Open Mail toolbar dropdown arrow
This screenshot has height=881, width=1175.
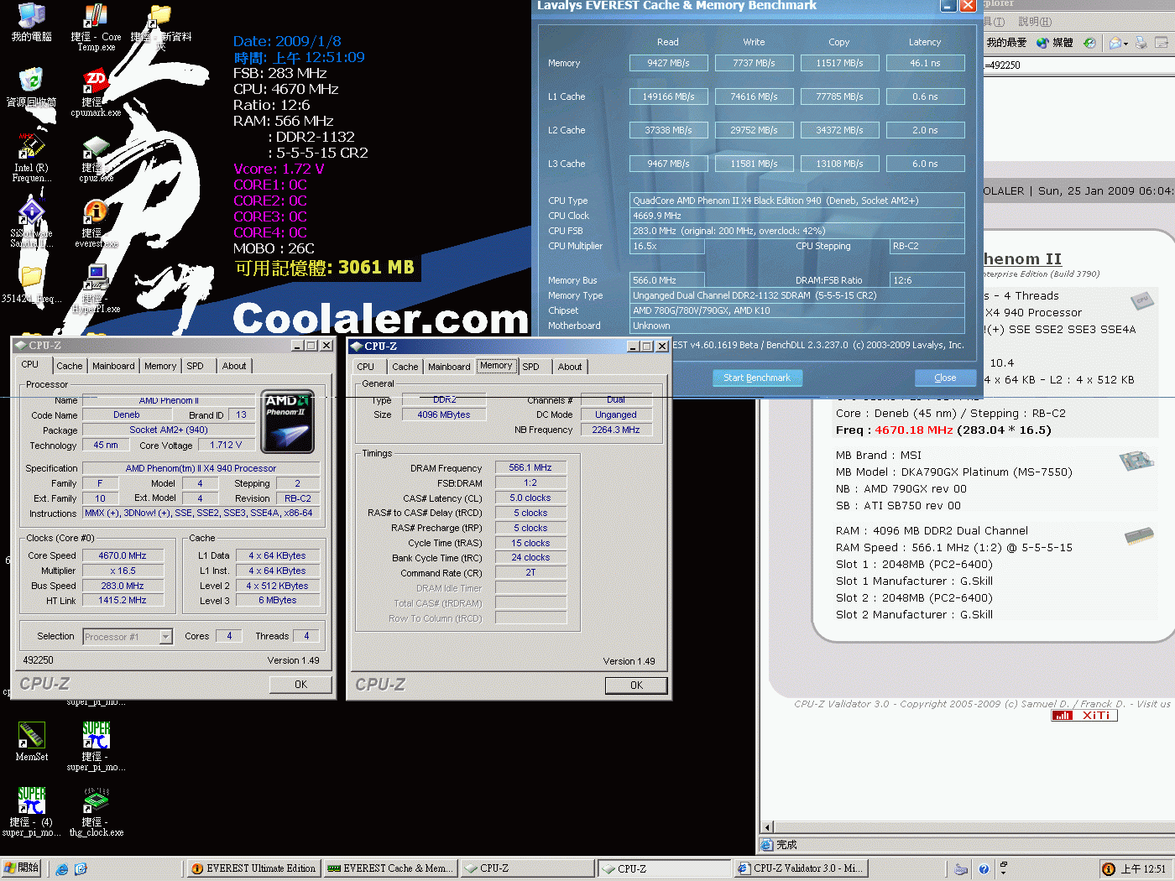click(x=1126, y=43)
